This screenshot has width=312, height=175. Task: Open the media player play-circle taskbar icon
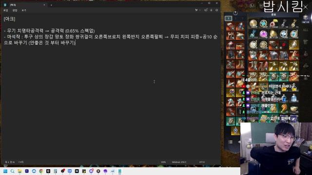(x=98, y=171)
